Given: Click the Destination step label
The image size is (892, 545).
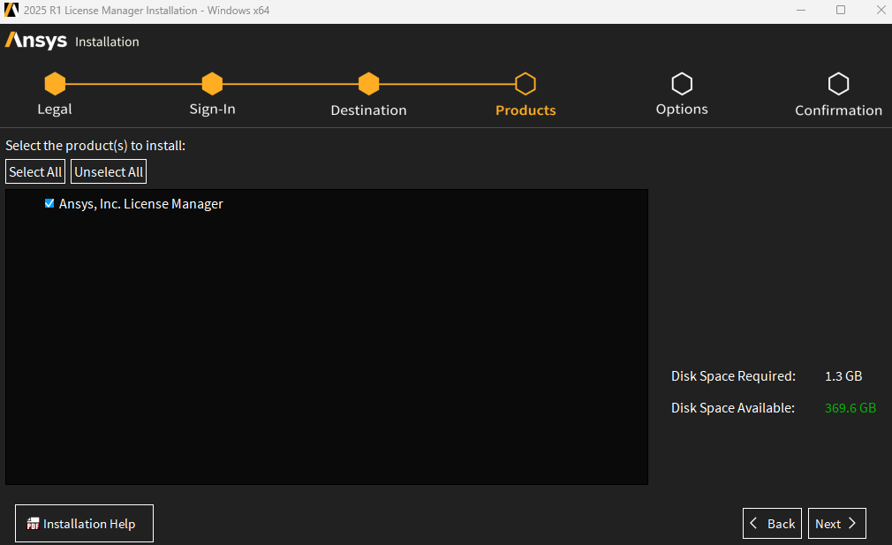Looking at the screenshot, I should pos(368,110).
